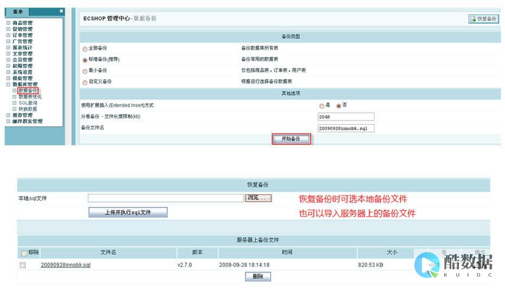Collapse the 数据库管理 tree node
The image size is (505, 290).
(8, 84)
